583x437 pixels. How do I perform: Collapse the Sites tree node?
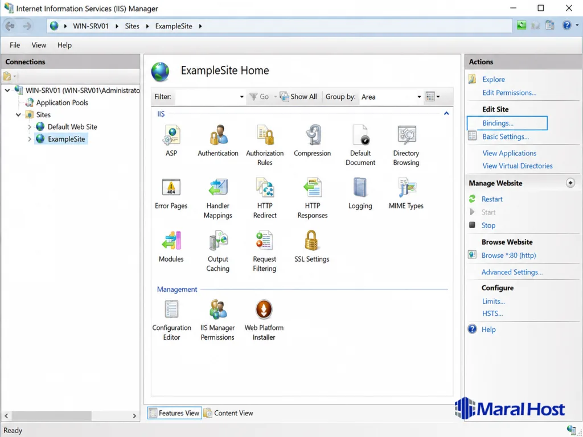click(x=18, y=115)
